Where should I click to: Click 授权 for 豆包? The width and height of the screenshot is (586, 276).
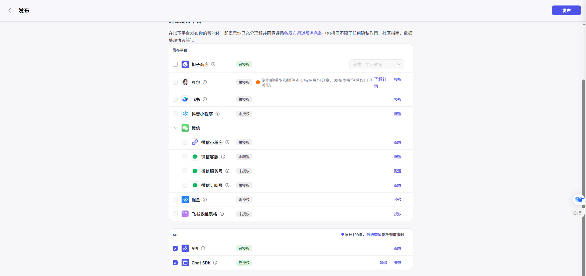point(398,79)
